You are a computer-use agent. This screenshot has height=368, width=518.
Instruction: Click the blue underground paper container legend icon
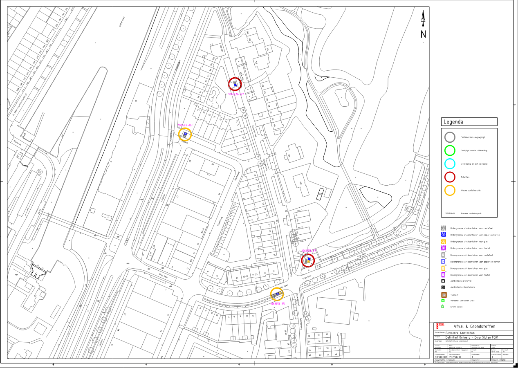point(443,235)
